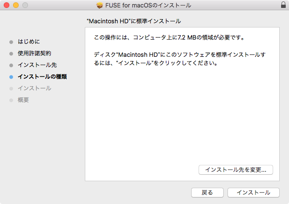Screen dimensions: 289x204
Task: Select the インストールの種類 sidebar step label
Action: point(42,76)
